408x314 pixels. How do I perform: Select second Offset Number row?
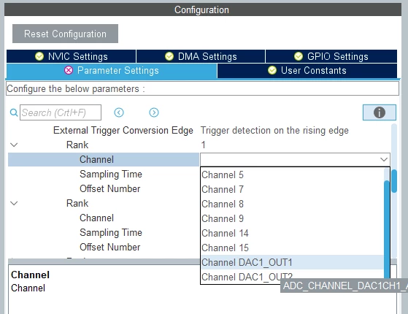109,247
